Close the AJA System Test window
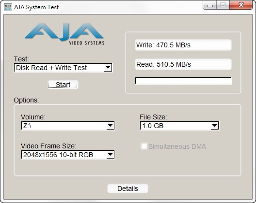Viewport: 256px width, 203px height. click(241, 5)
